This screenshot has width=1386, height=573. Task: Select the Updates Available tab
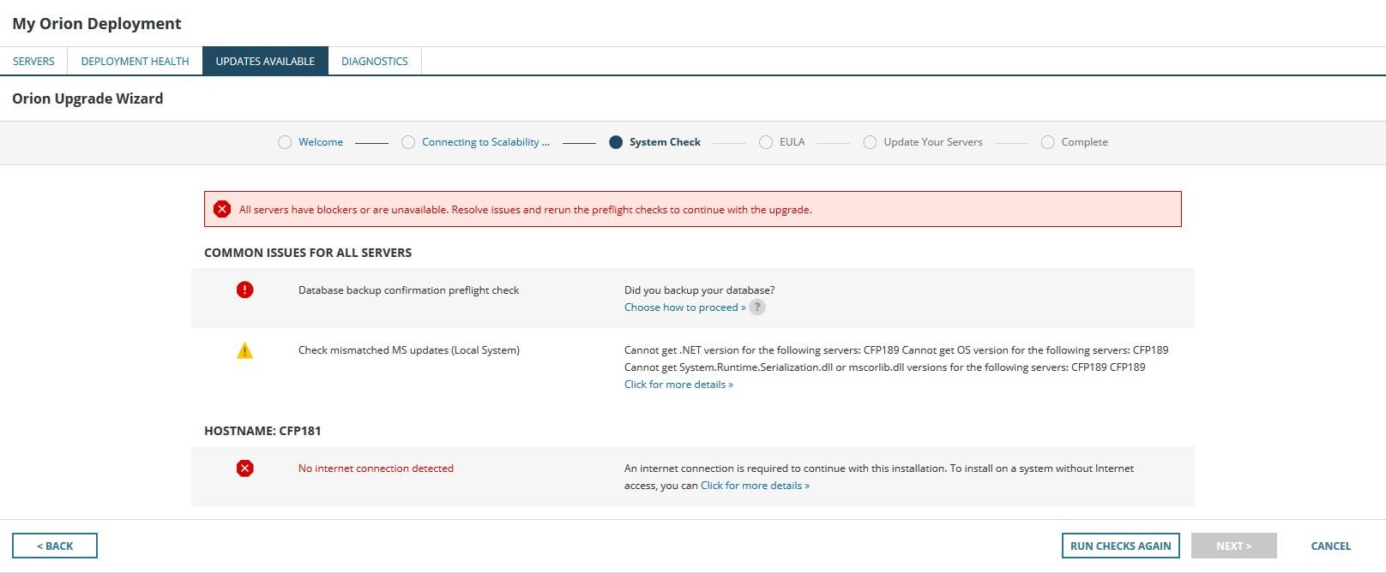point(265,61)
